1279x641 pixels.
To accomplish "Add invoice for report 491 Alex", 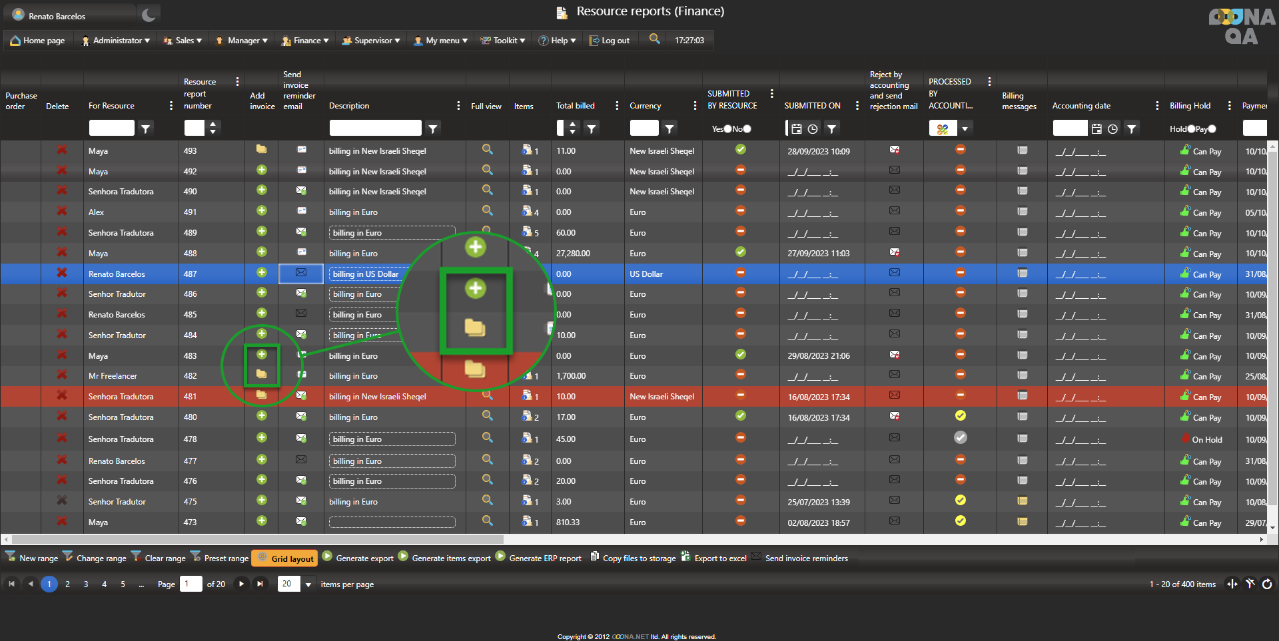I will pyautogui.click(x=262, y=211).
